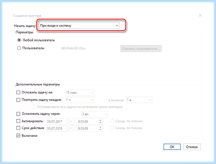Screen dimensions: 216x164
Task: Enable 'Повторять задачу каждые' checkbox
Action: [x=18, y=100]
